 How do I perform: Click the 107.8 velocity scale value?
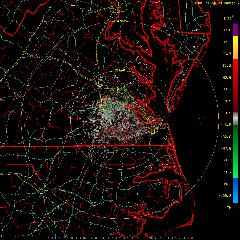click(226, 30)
